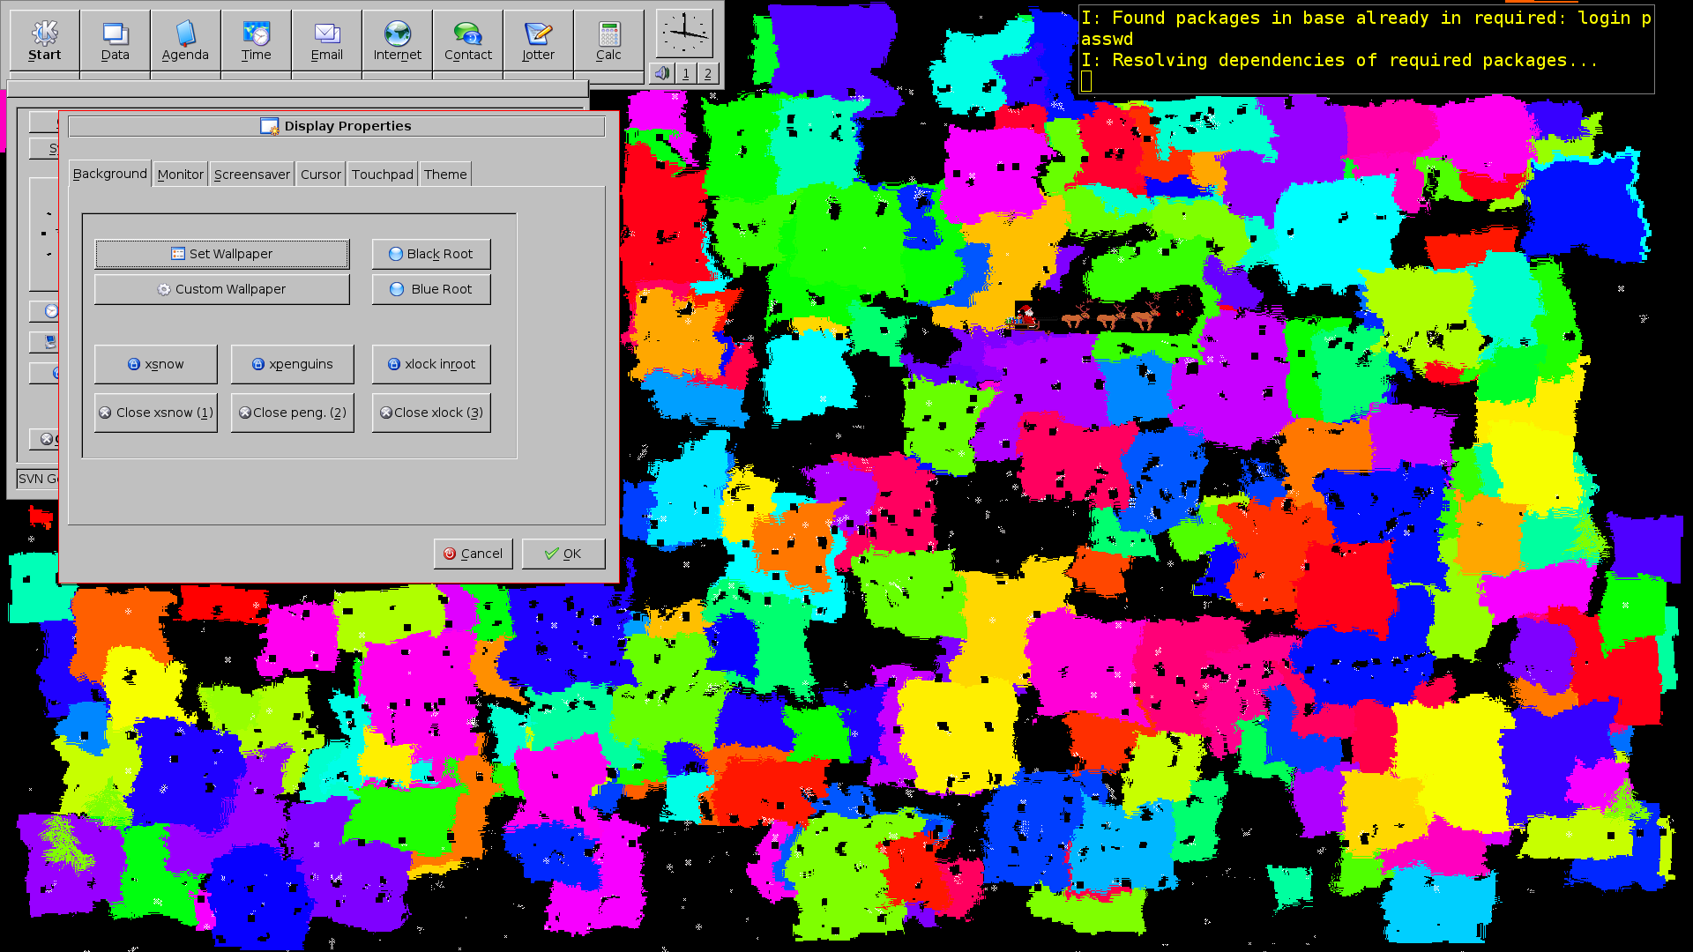Open the Monitor tab
The image size is (1693, 952).
[180, 174]
